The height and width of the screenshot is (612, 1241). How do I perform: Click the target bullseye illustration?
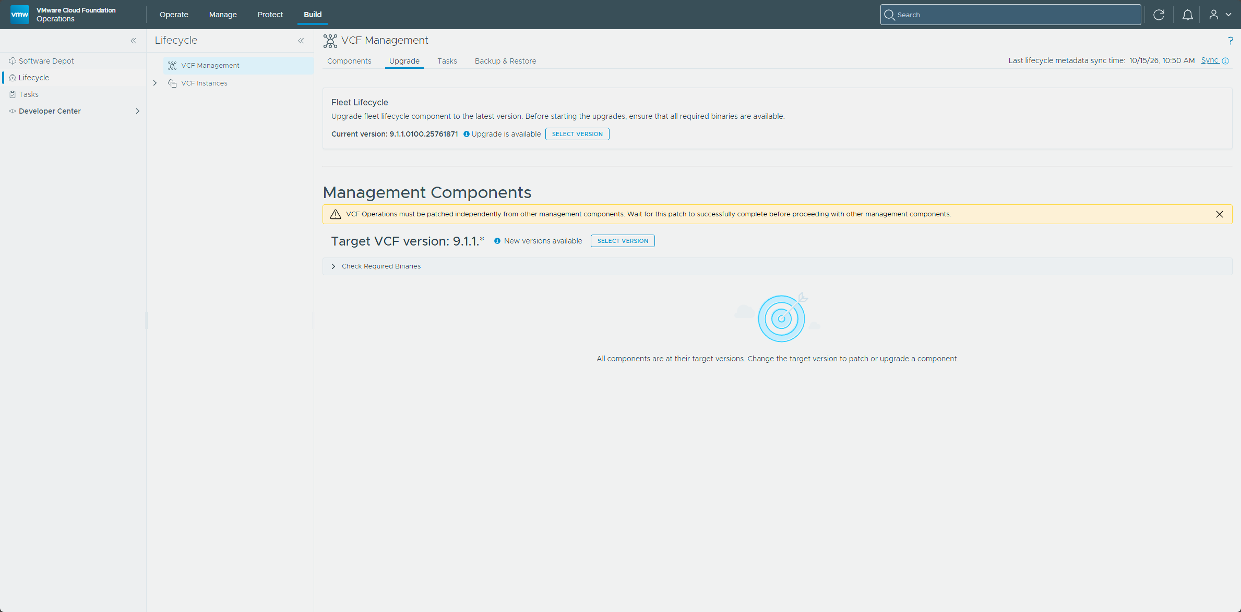pyautogui.click(x=781, y=317)
